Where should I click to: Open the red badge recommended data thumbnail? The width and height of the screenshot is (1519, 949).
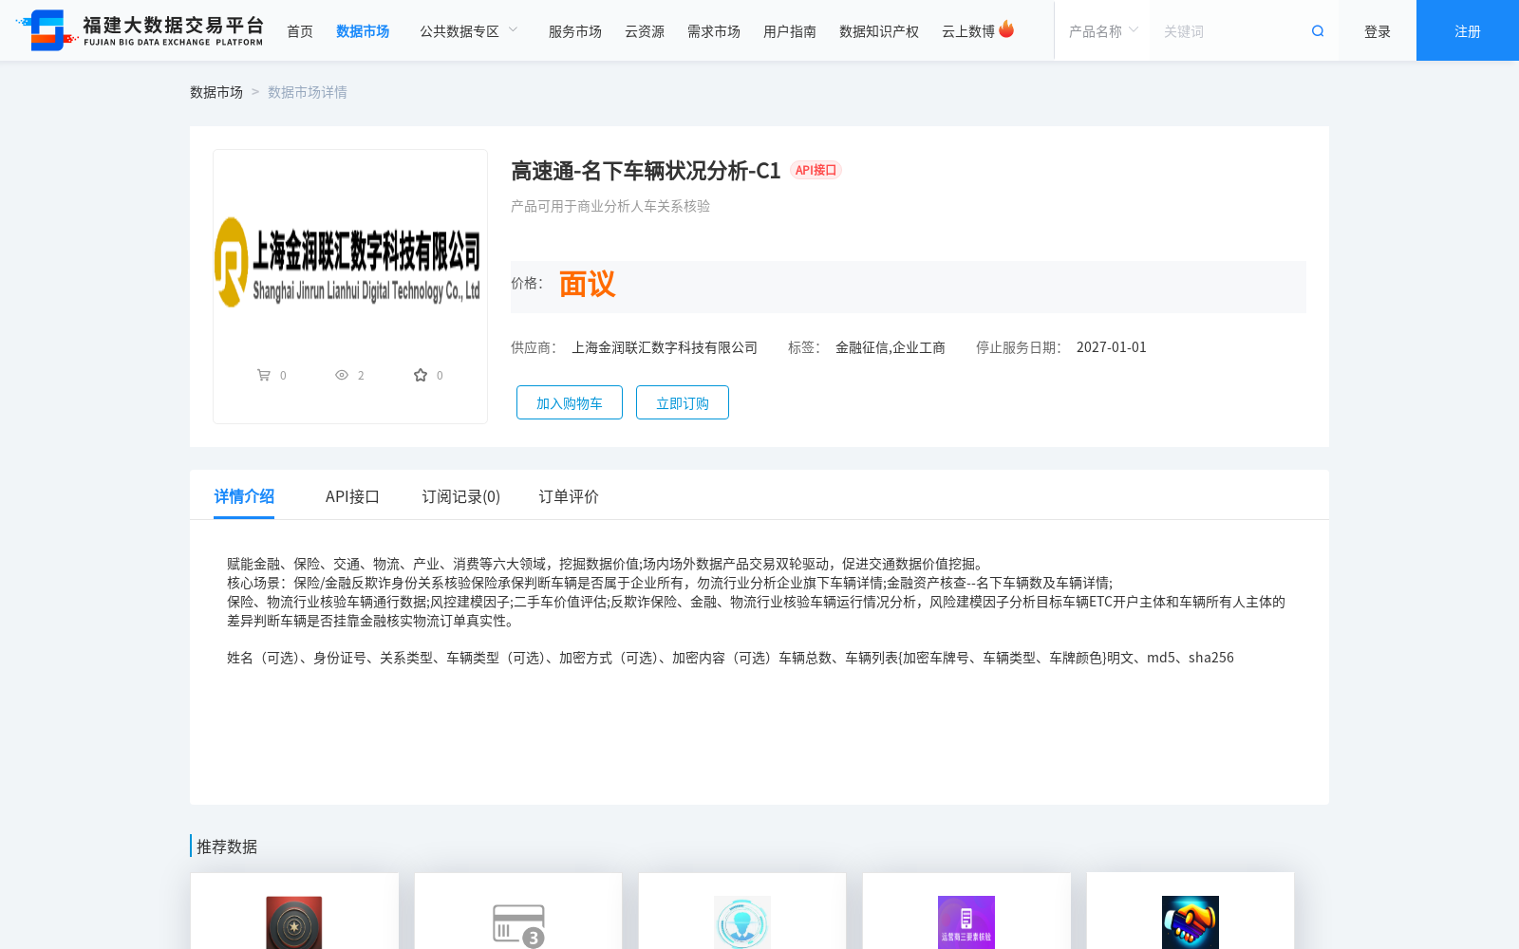[x=294, y=921]
